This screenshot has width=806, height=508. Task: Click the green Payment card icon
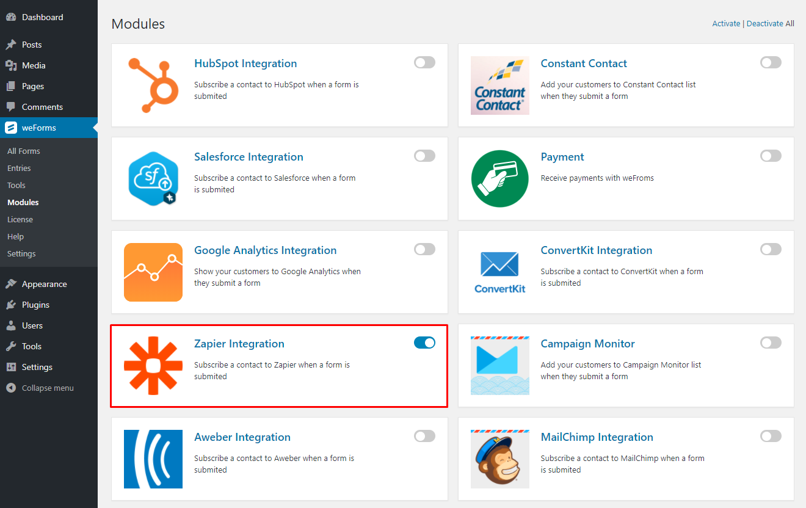point(500,179)
